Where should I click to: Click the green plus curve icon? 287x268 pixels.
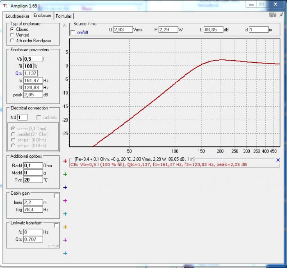click(x=65, y=174)
